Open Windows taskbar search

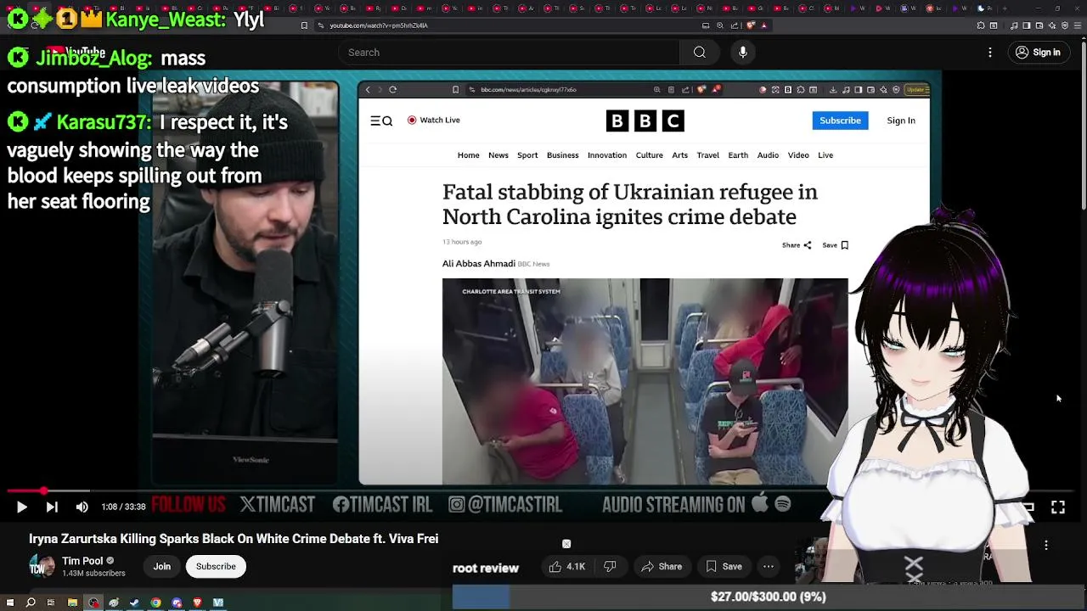[31, 603]
